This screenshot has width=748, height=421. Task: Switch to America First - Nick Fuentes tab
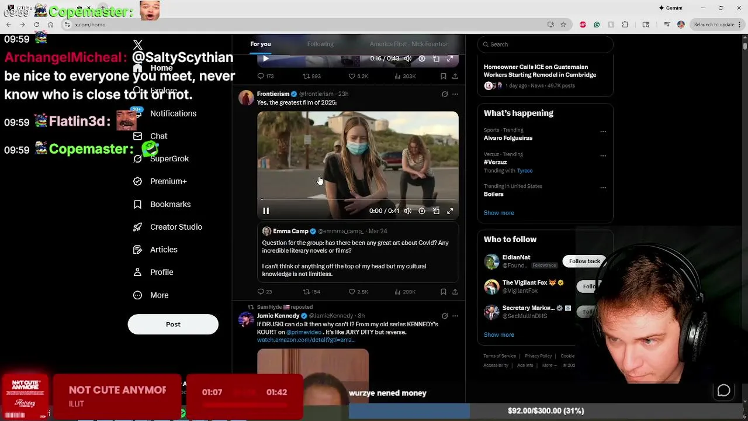click(x=408, y=44)
